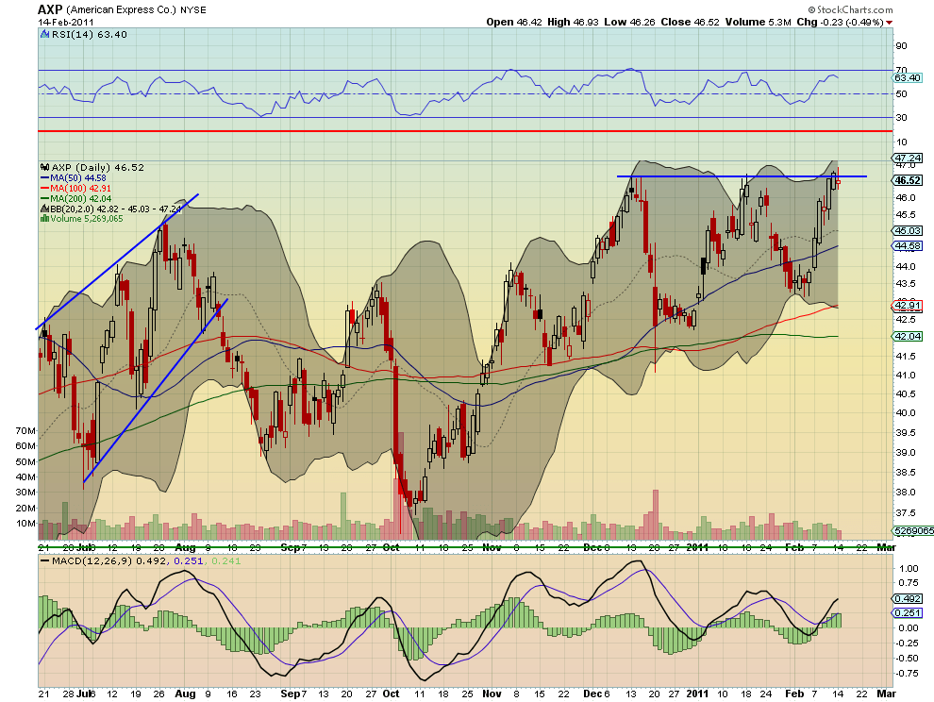934x702 pixels.
Task: Click the AXP (Daily) 46.52 legend entry
Action: click(98, 167)
